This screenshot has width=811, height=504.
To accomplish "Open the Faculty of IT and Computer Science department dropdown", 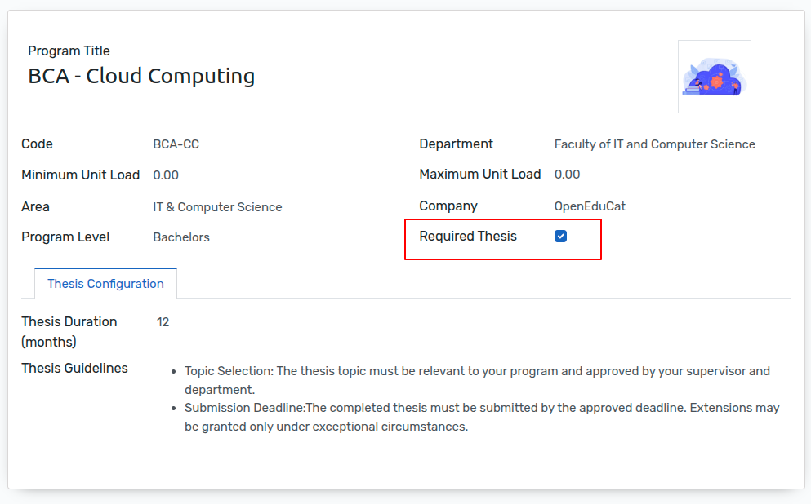I will click(x=654, y=144).
